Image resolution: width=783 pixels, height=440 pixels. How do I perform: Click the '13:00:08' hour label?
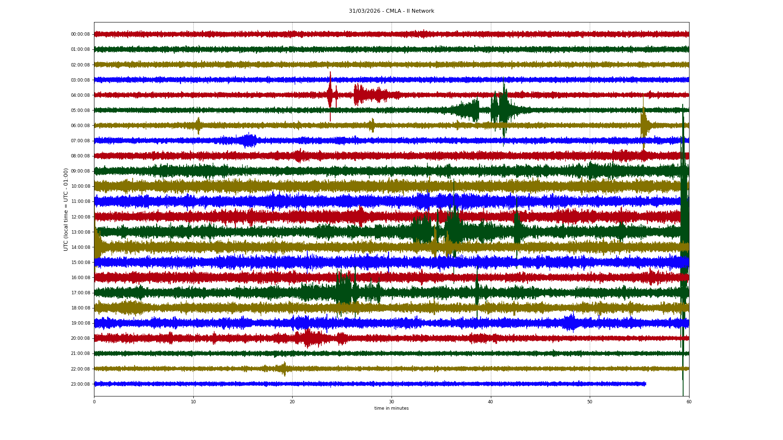[x=80, y=232]
